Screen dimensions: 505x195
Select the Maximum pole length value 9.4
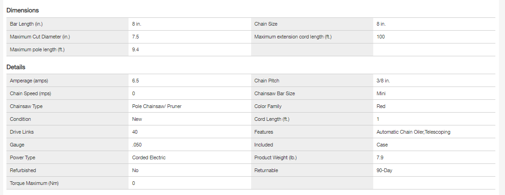click(x=135, y=49)
